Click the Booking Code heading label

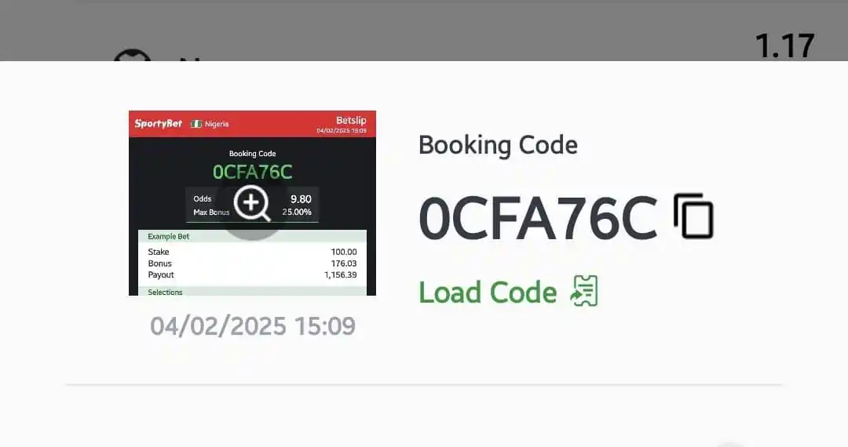click(x=498, y=145)
